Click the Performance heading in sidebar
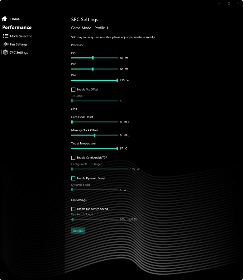The width and height of the screenshot is (243, 280). point(17,27)
